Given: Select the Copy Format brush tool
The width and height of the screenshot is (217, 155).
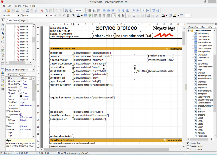Looking at the screenshot, I should point(3,38).
